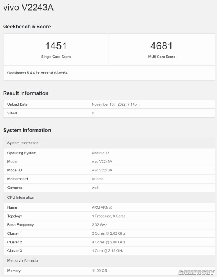Screen dimensions: 217x277
Task: Click the Geekbench 5.4.4 version text
Action: tap(37, 73)
